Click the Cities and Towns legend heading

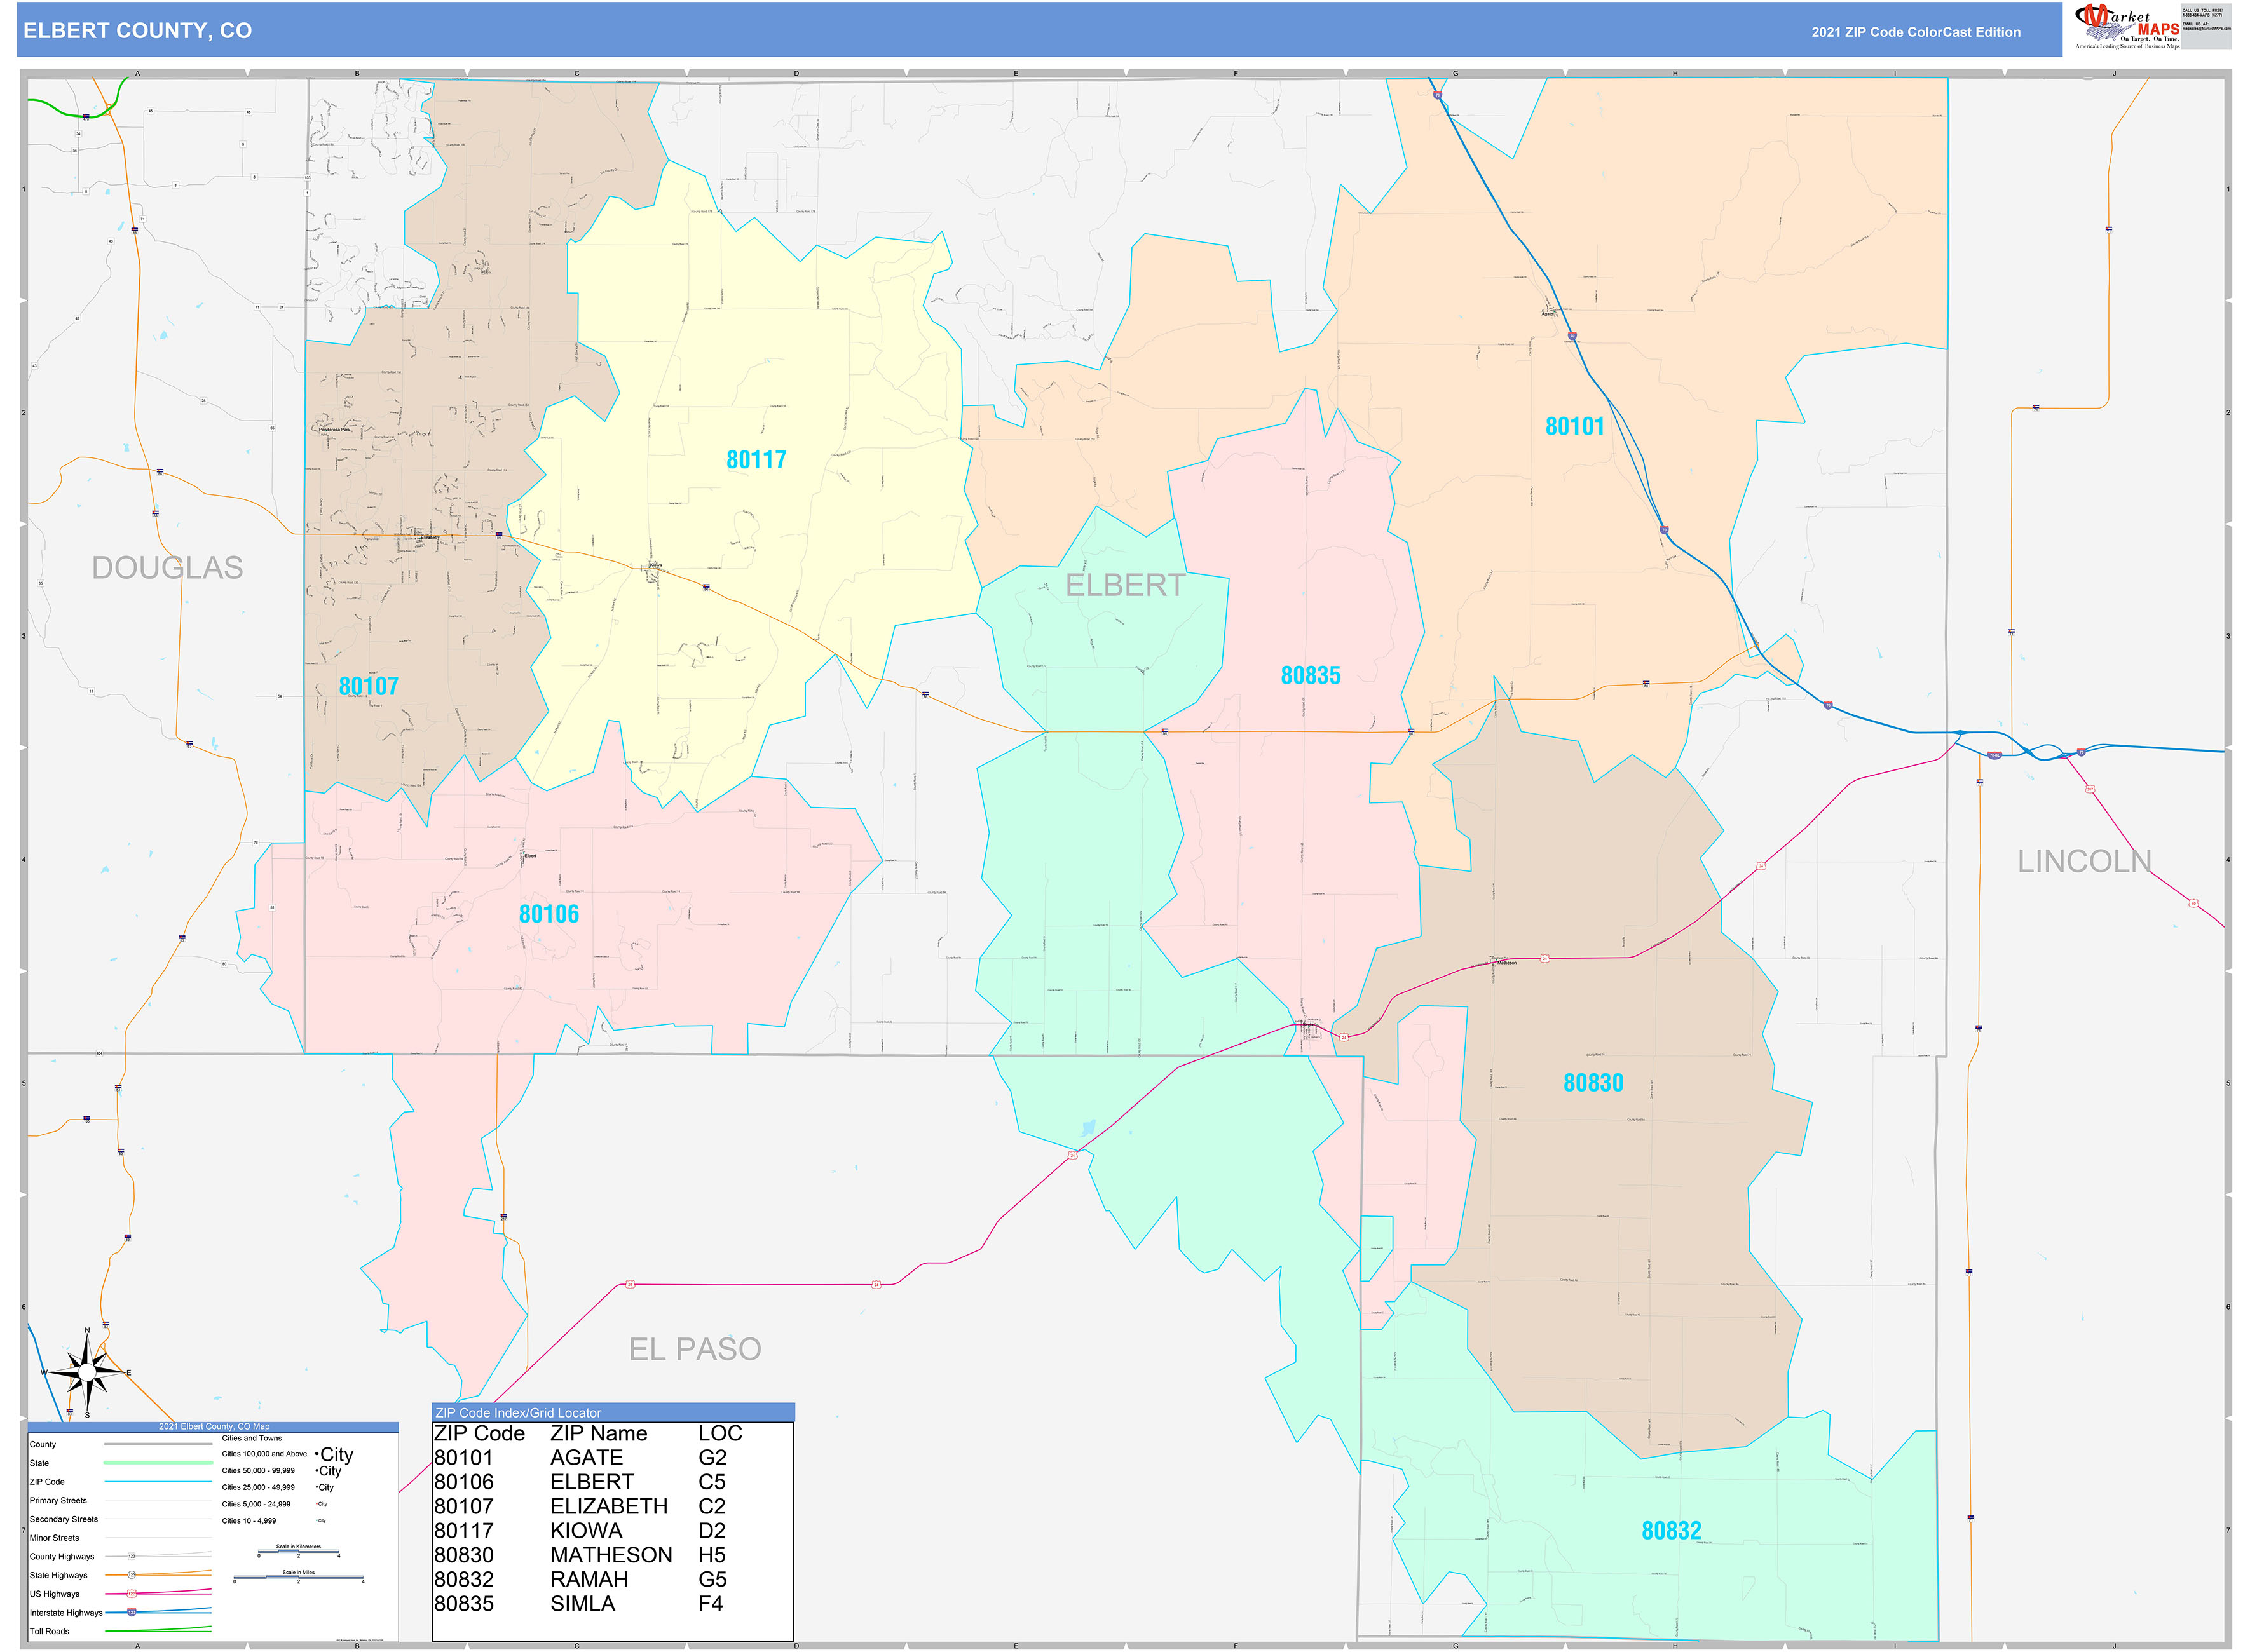252,1439
